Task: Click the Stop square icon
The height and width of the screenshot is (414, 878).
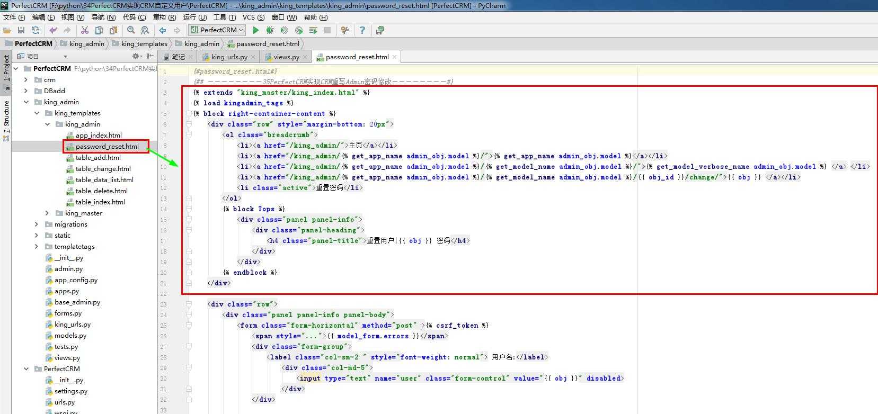Action: click(327, 30)
